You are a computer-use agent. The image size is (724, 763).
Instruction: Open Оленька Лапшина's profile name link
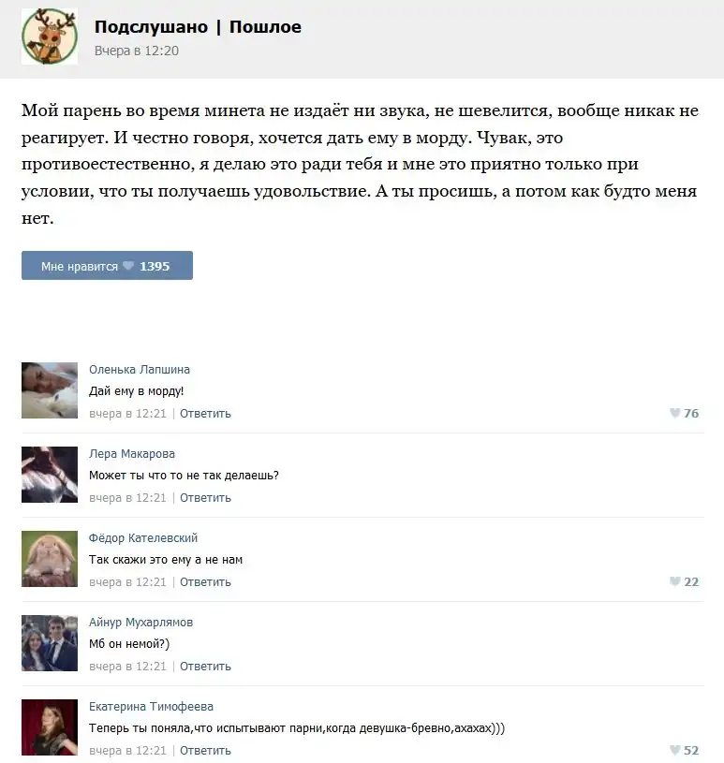140,370
